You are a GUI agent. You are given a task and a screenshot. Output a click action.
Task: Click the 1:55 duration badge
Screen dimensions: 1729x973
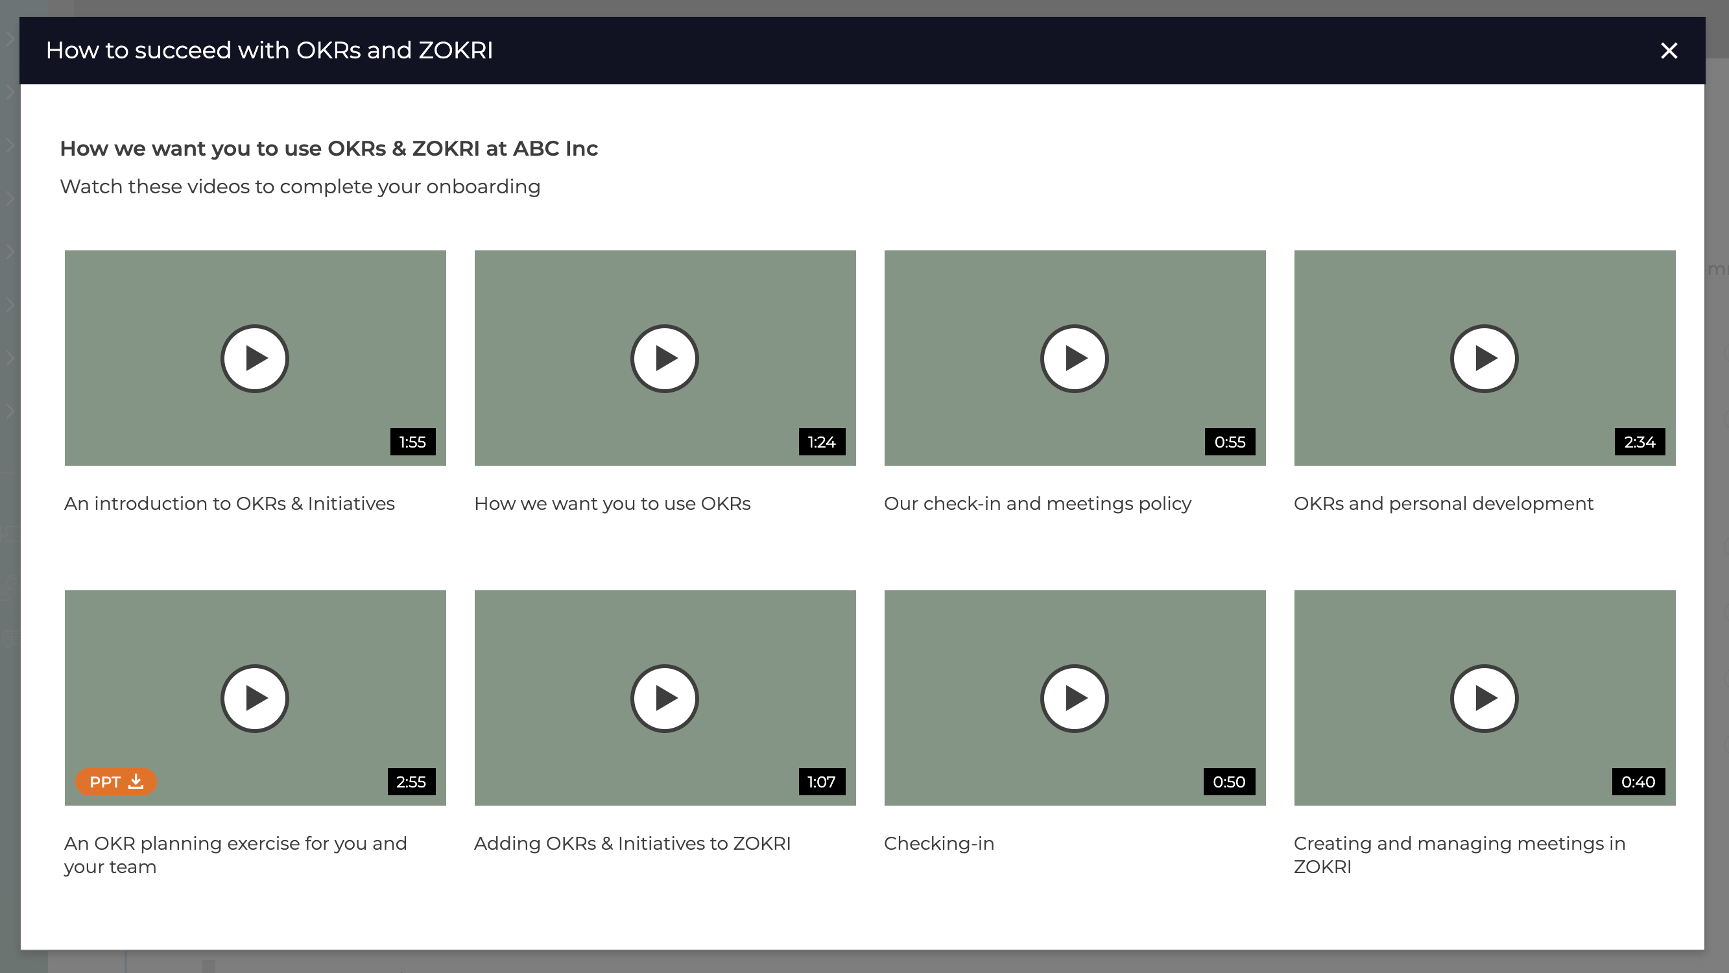click(412, 442)
